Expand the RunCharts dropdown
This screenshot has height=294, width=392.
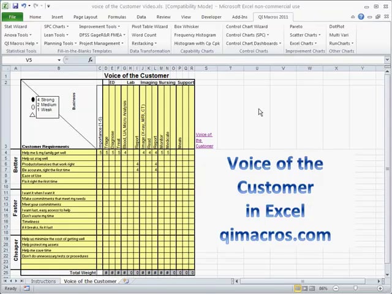click(342, 43)
